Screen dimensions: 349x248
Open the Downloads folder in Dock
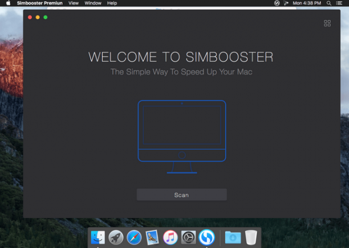[x=233, y=237]
